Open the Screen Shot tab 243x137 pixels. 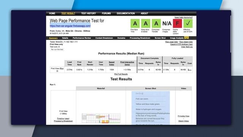pyautogui.click(x=160, y=38)
